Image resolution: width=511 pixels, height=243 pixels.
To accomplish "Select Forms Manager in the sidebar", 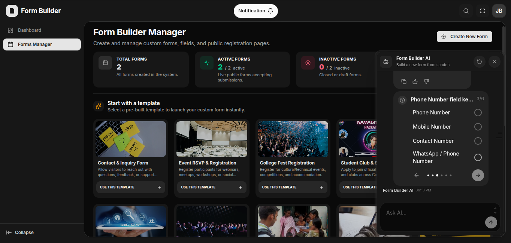I will tap(42, 44).
